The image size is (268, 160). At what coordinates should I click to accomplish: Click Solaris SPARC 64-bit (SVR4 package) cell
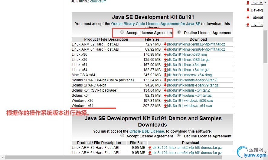tap(106, 80)
